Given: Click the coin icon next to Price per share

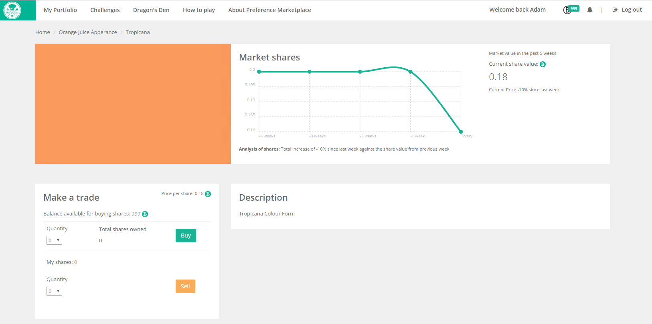Looking at the screenshot, I should point(208,194).
